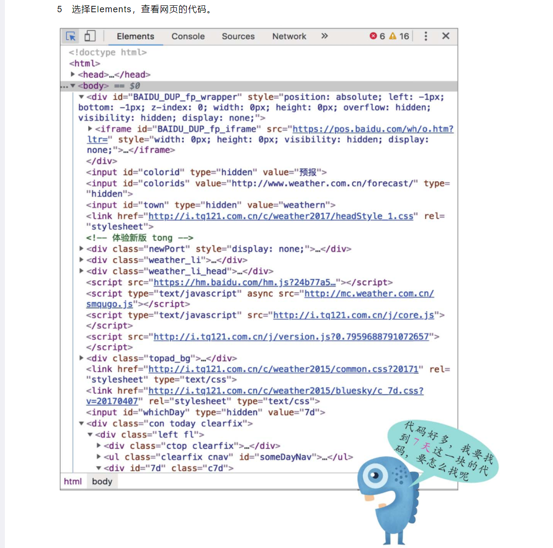Open the version.js script link
The height and width of the screenshot is (548, 553).
(291, 337)
